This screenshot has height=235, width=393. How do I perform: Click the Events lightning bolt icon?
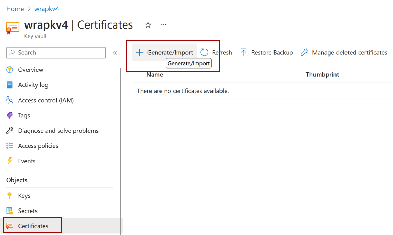coord(10,161)
